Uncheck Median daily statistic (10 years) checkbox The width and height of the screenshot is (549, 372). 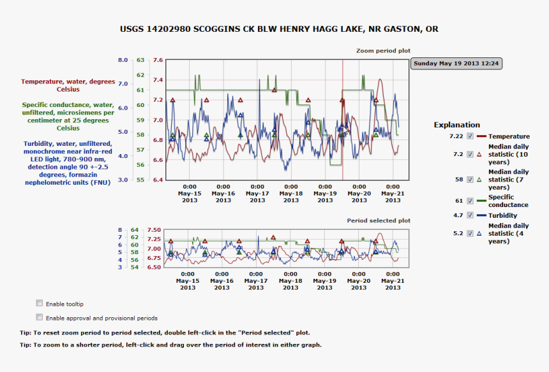[469, 154]
